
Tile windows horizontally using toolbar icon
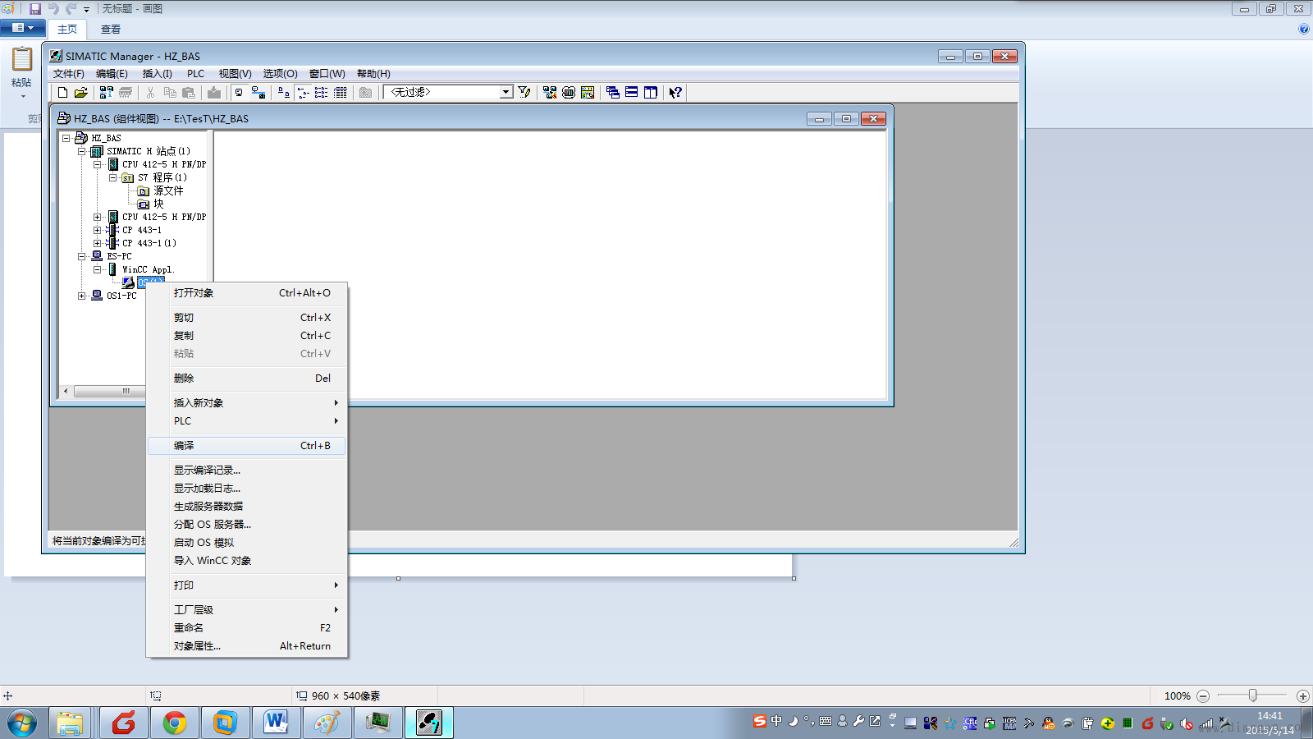[x=632, y=93]
